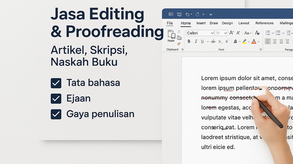Click the 'ultri eicie ed.' final line
The image size is (293, 164).
218,147
